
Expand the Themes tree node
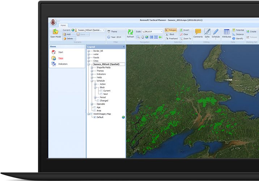tap(92, 71)
